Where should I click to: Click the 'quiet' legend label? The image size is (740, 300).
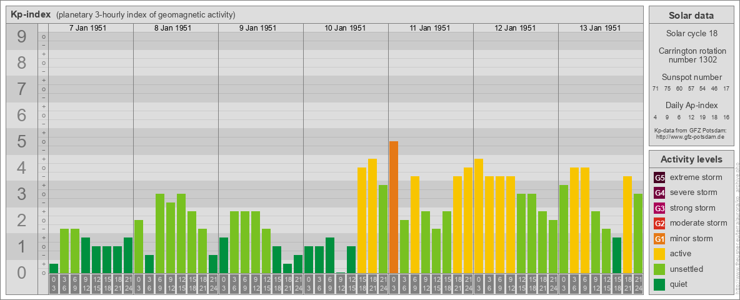tap(680, 284)
